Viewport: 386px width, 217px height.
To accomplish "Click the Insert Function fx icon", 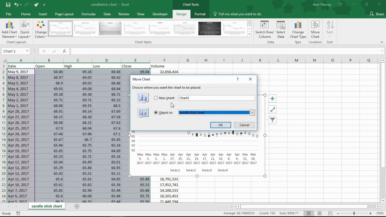I will 64,51.
